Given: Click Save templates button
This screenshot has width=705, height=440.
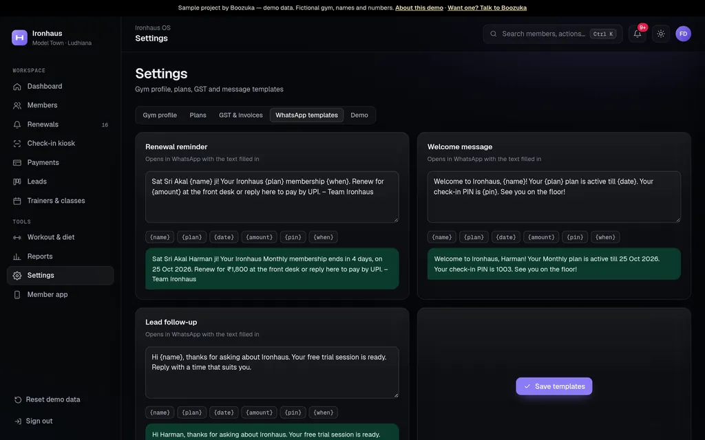Looking at the screenshot, I should point(554,386).
